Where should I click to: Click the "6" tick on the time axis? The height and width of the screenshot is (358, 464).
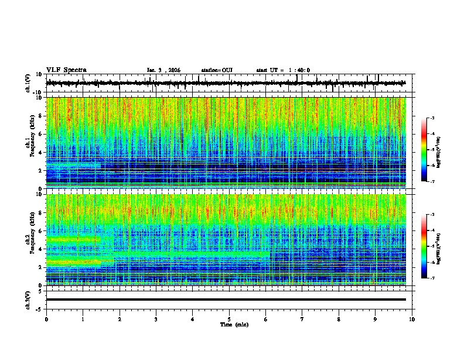(x=266, y=319)
